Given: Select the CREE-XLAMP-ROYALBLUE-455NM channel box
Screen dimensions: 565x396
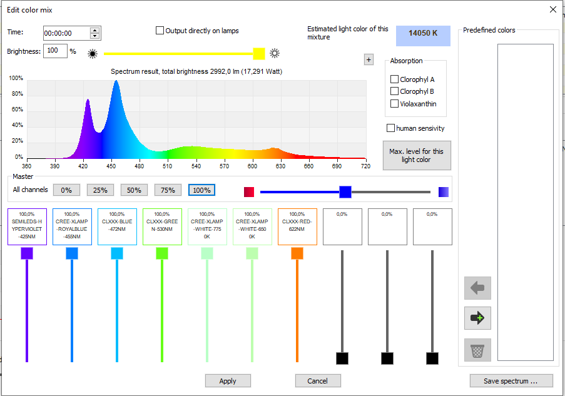Looking at the screenshot, I should pos(72,226).
